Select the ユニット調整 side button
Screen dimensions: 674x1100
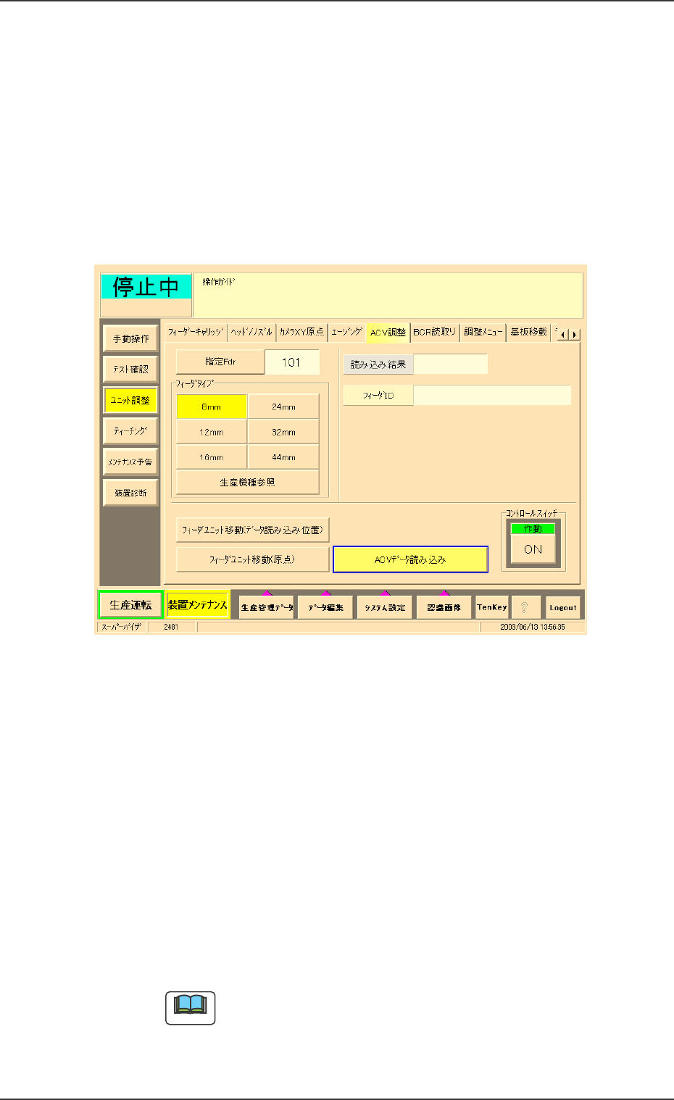pyautogui.click(x=130, y=400)
